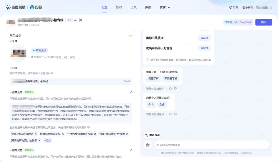The image size is (278, 161).
Task: Click 智能生成 to generate avatar
Action: [39, 50]
